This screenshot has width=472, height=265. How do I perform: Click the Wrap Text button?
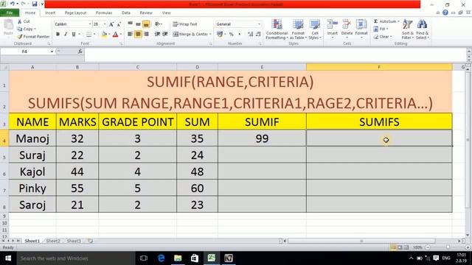(x=185, y=24)
